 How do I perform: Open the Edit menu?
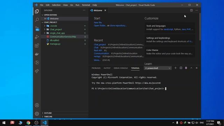(x=48, y=5)
